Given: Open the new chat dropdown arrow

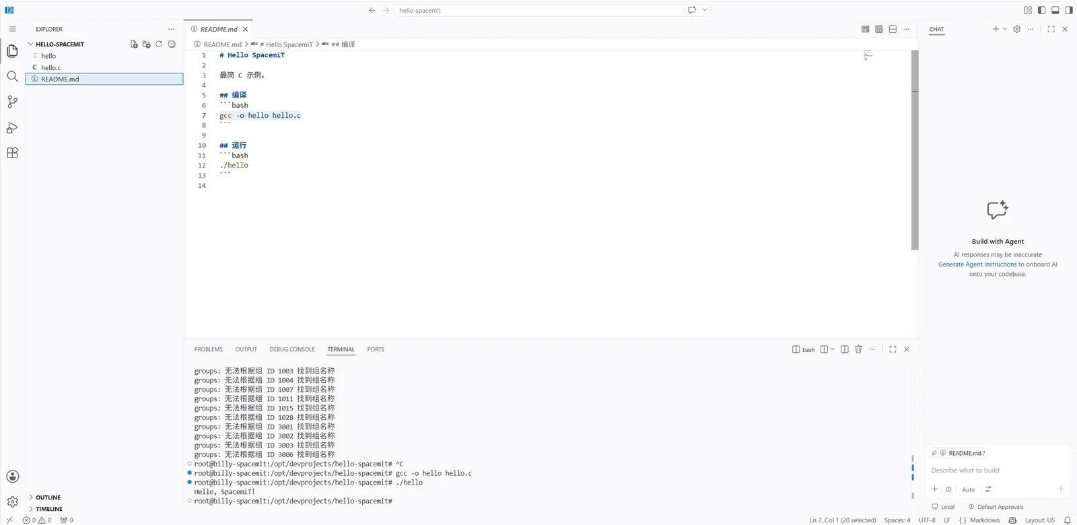Looking at the screenshot, I should 1004,29.
